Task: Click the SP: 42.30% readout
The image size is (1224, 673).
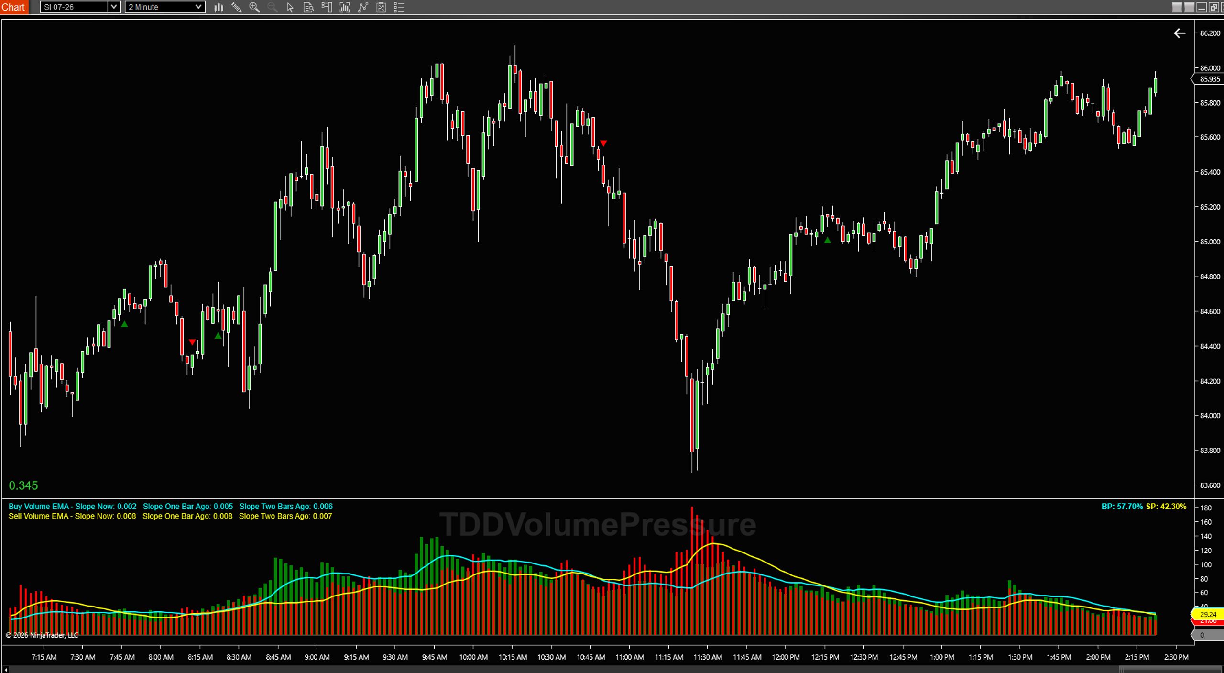Action: point(1166,506)
